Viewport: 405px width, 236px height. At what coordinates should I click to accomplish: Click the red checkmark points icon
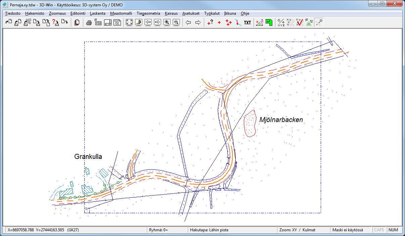point(300,23)
